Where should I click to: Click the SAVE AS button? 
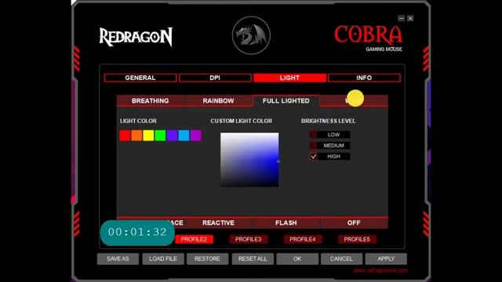pyautogui.click(x=118, y=258)
